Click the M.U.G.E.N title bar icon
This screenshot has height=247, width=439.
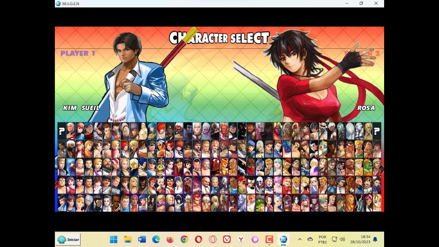(x=58, y=3)
